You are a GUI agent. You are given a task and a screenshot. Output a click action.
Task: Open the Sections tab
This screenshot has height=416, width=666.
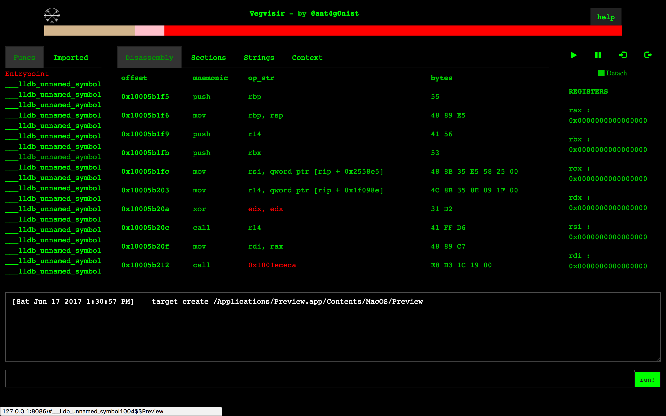pyautogui.click(x=208, y=57)
